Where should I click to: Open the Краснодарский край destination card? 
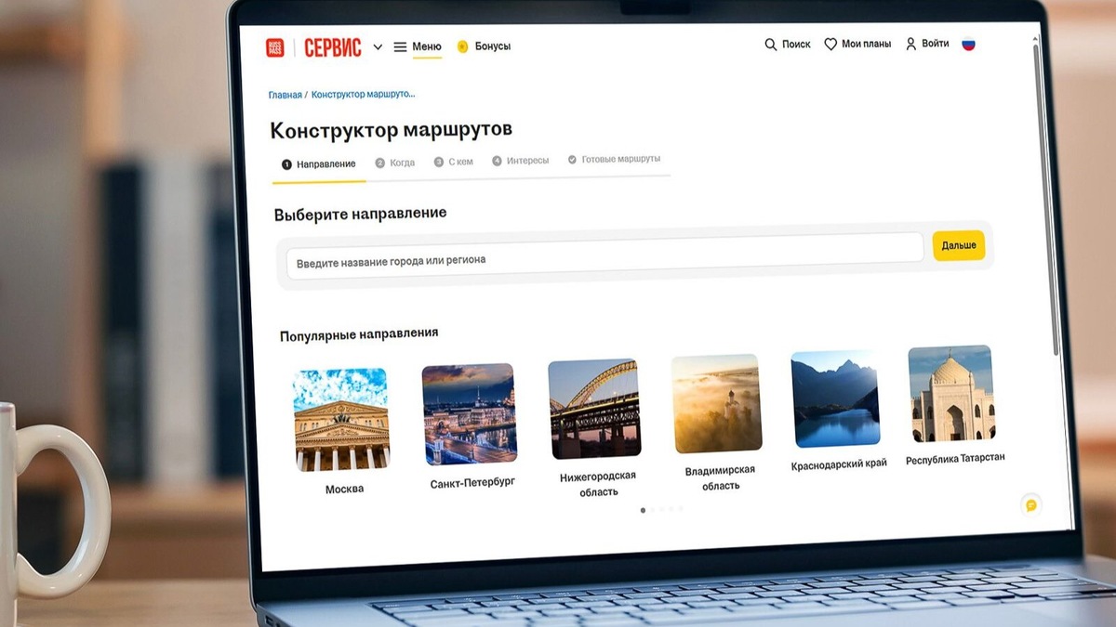[x=834, y=397]
